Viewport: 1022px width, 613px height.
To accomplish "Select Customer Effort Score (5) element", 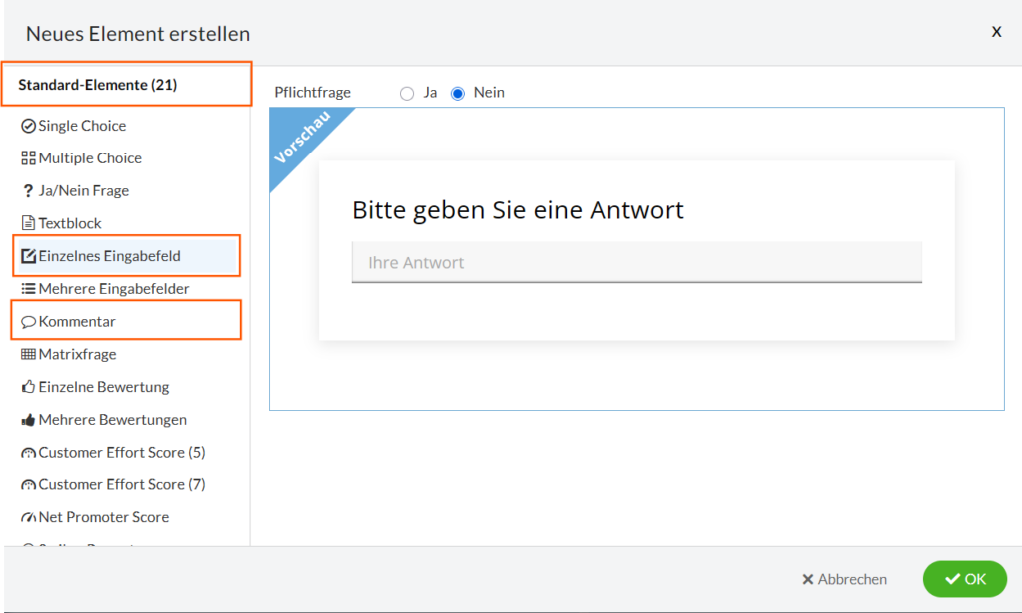I will pyautogui.click(x=121, y=453).
